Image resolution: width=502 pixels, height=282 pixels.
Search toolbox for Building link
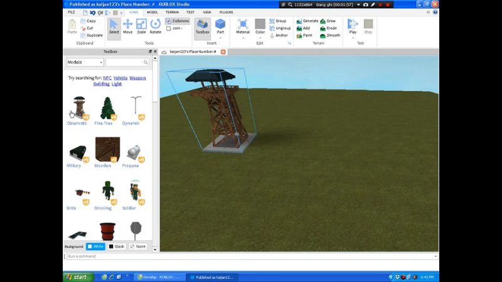point(101,84)
